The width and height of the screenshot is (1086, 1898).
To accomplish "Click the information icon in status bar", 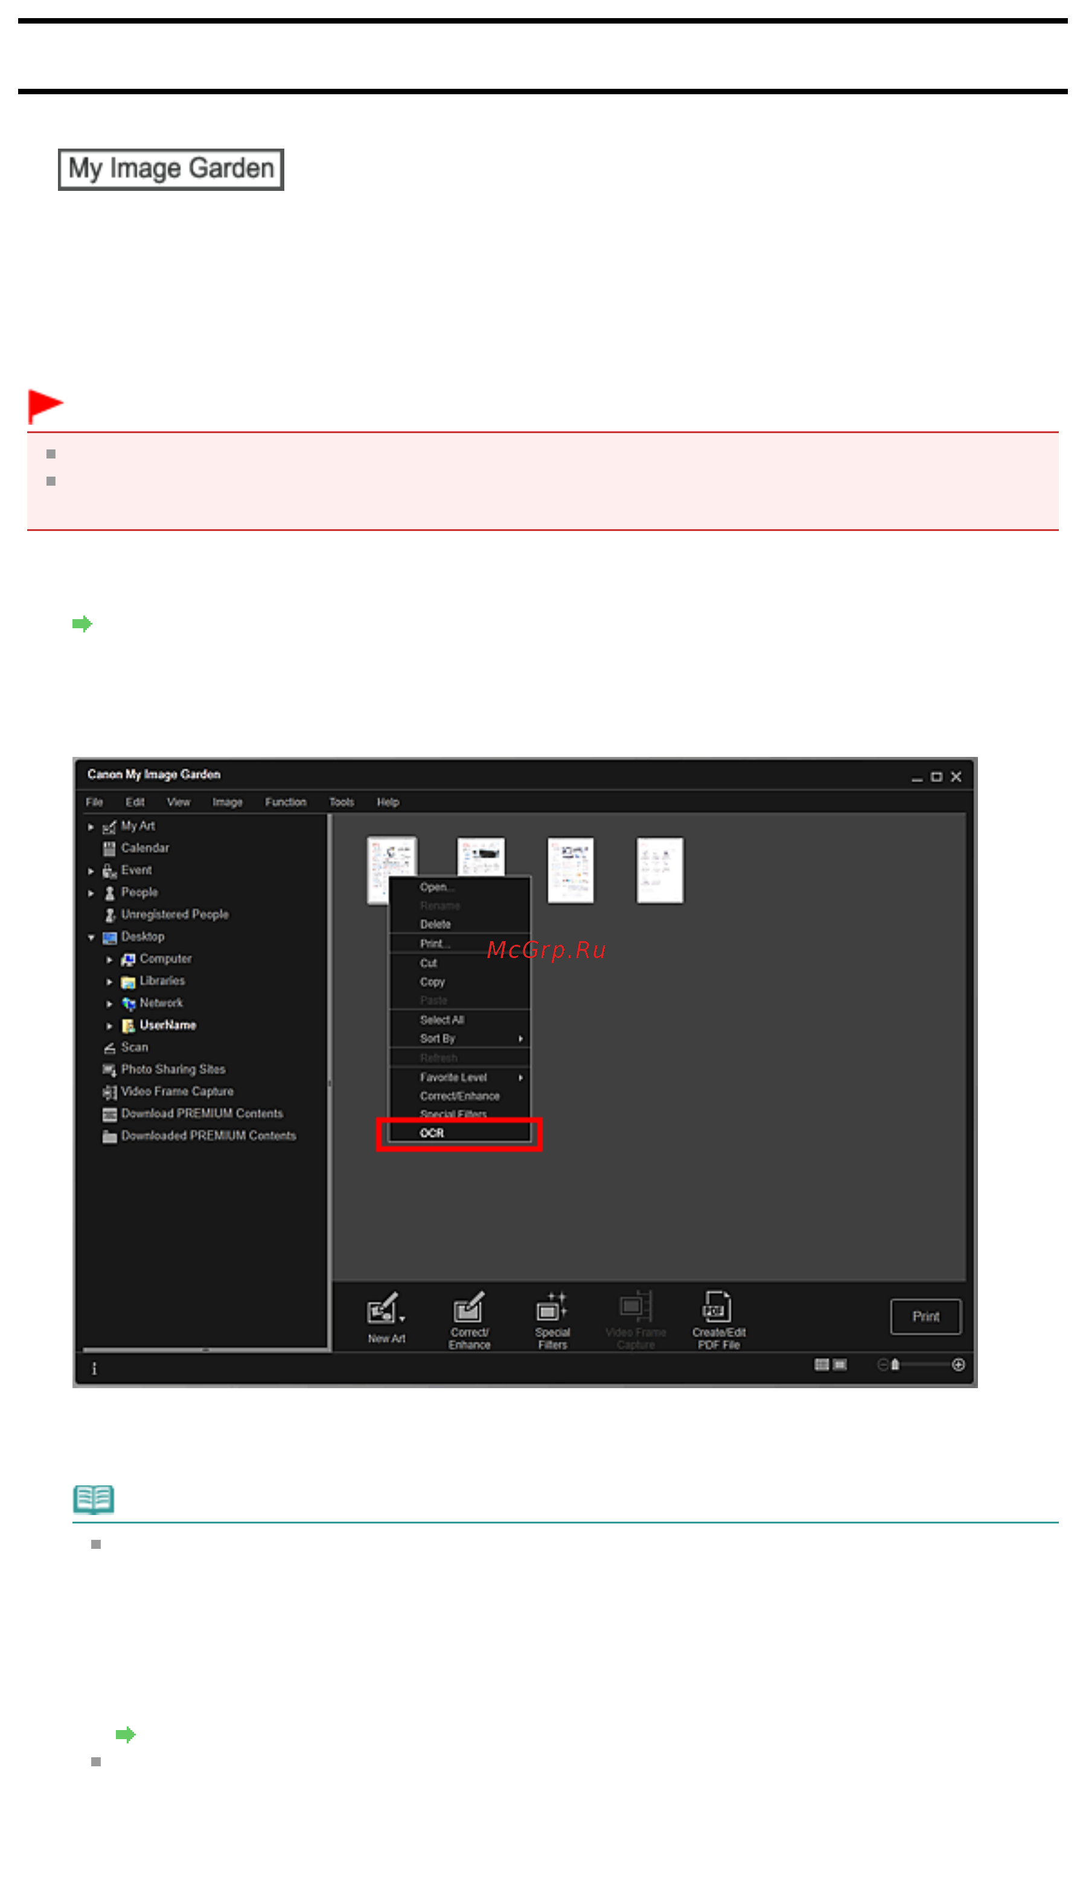I will (x=94, y=1369).
